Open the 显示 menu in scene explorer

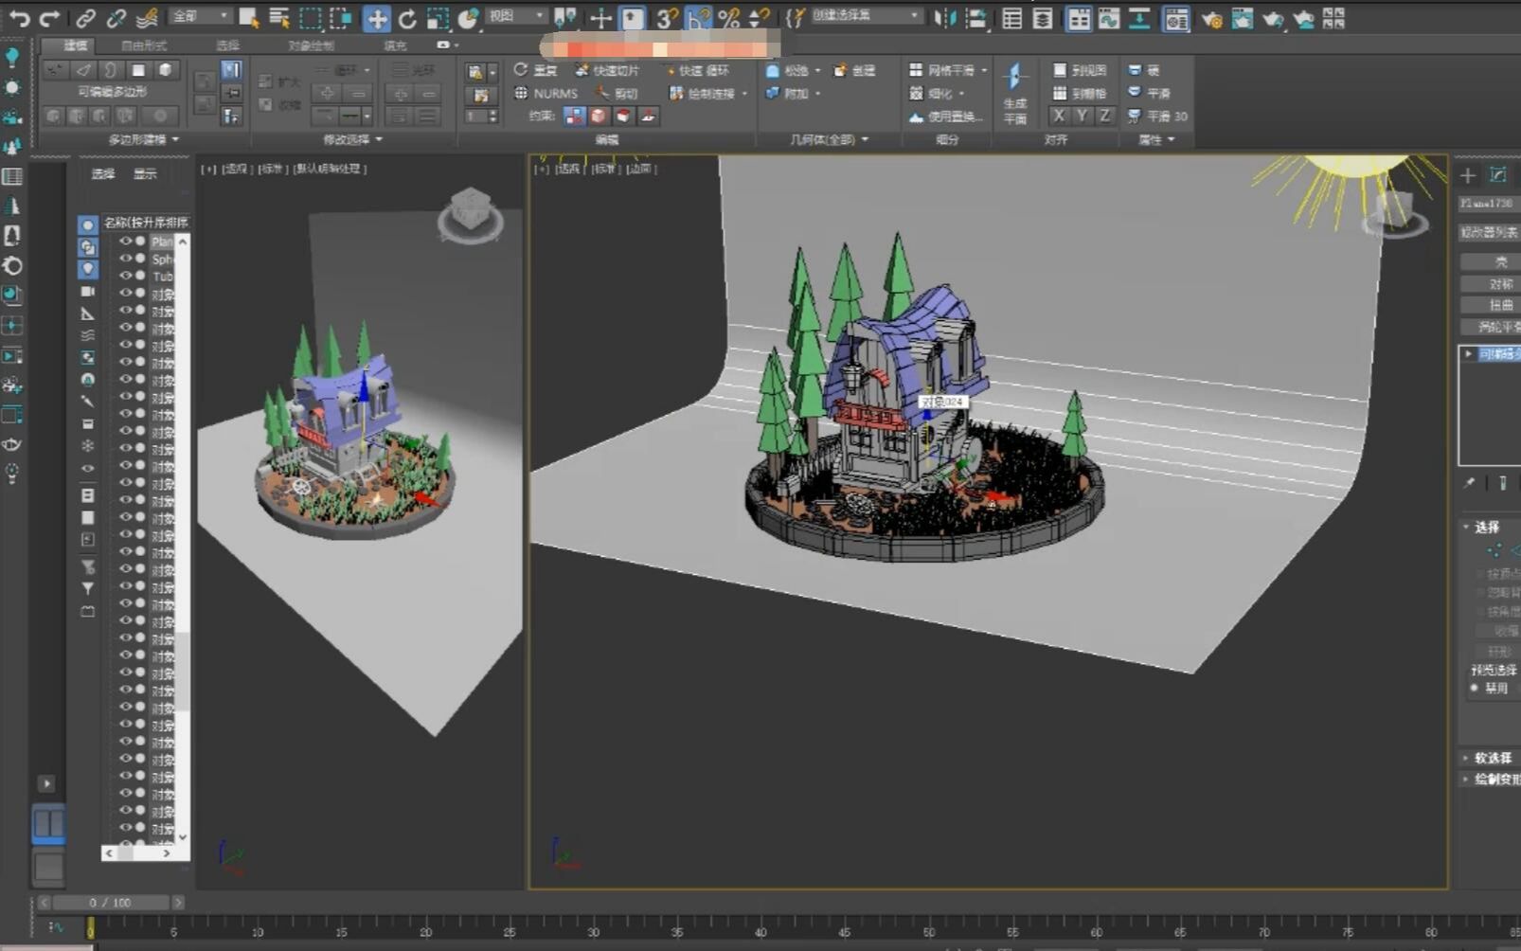coord(145,173)
